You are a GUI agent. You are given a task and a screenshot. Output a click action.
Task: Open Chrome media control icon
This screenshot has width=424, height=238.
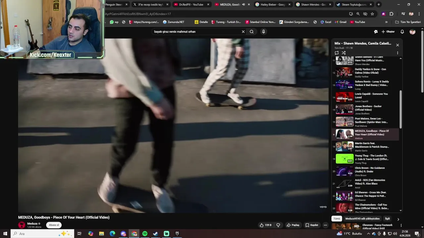point(403,14)
